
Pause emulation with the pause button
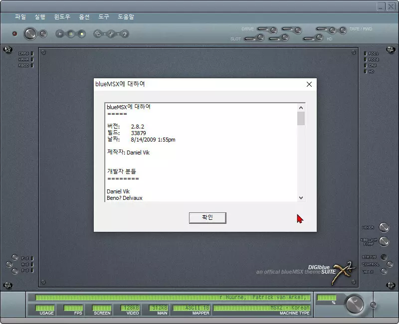click(x=71, y=33)
